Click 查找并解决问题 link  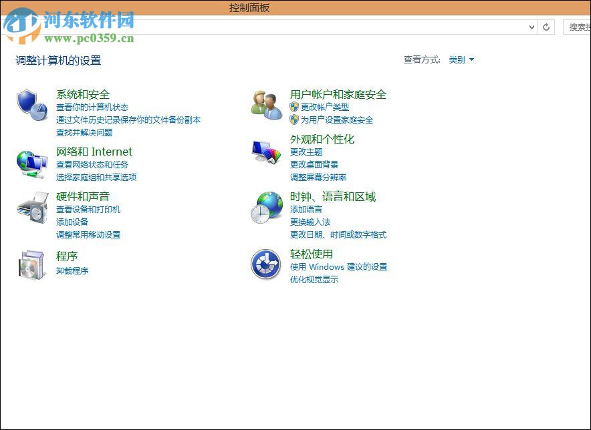pos(84,132)
